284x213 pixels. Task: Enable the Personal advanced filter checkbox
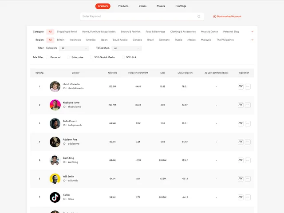point(47,57)
